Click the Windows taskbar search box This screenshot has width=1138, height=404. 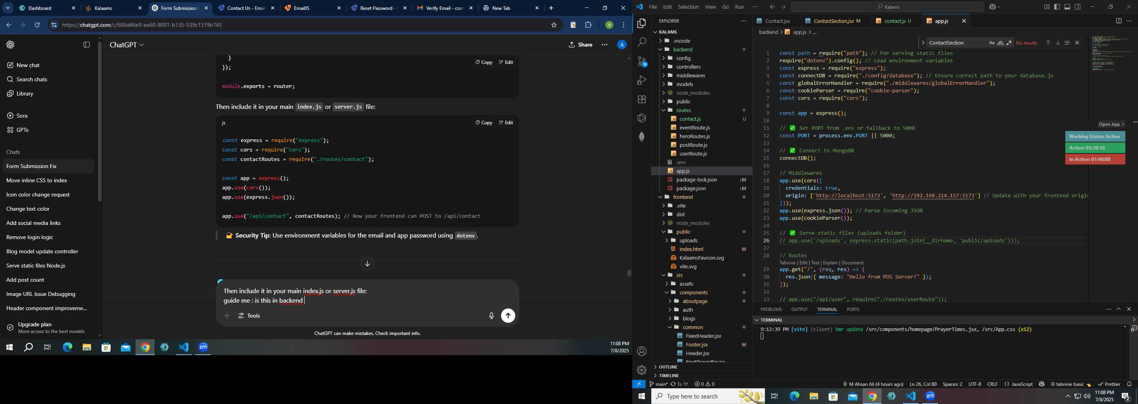(x=708, y=396)
